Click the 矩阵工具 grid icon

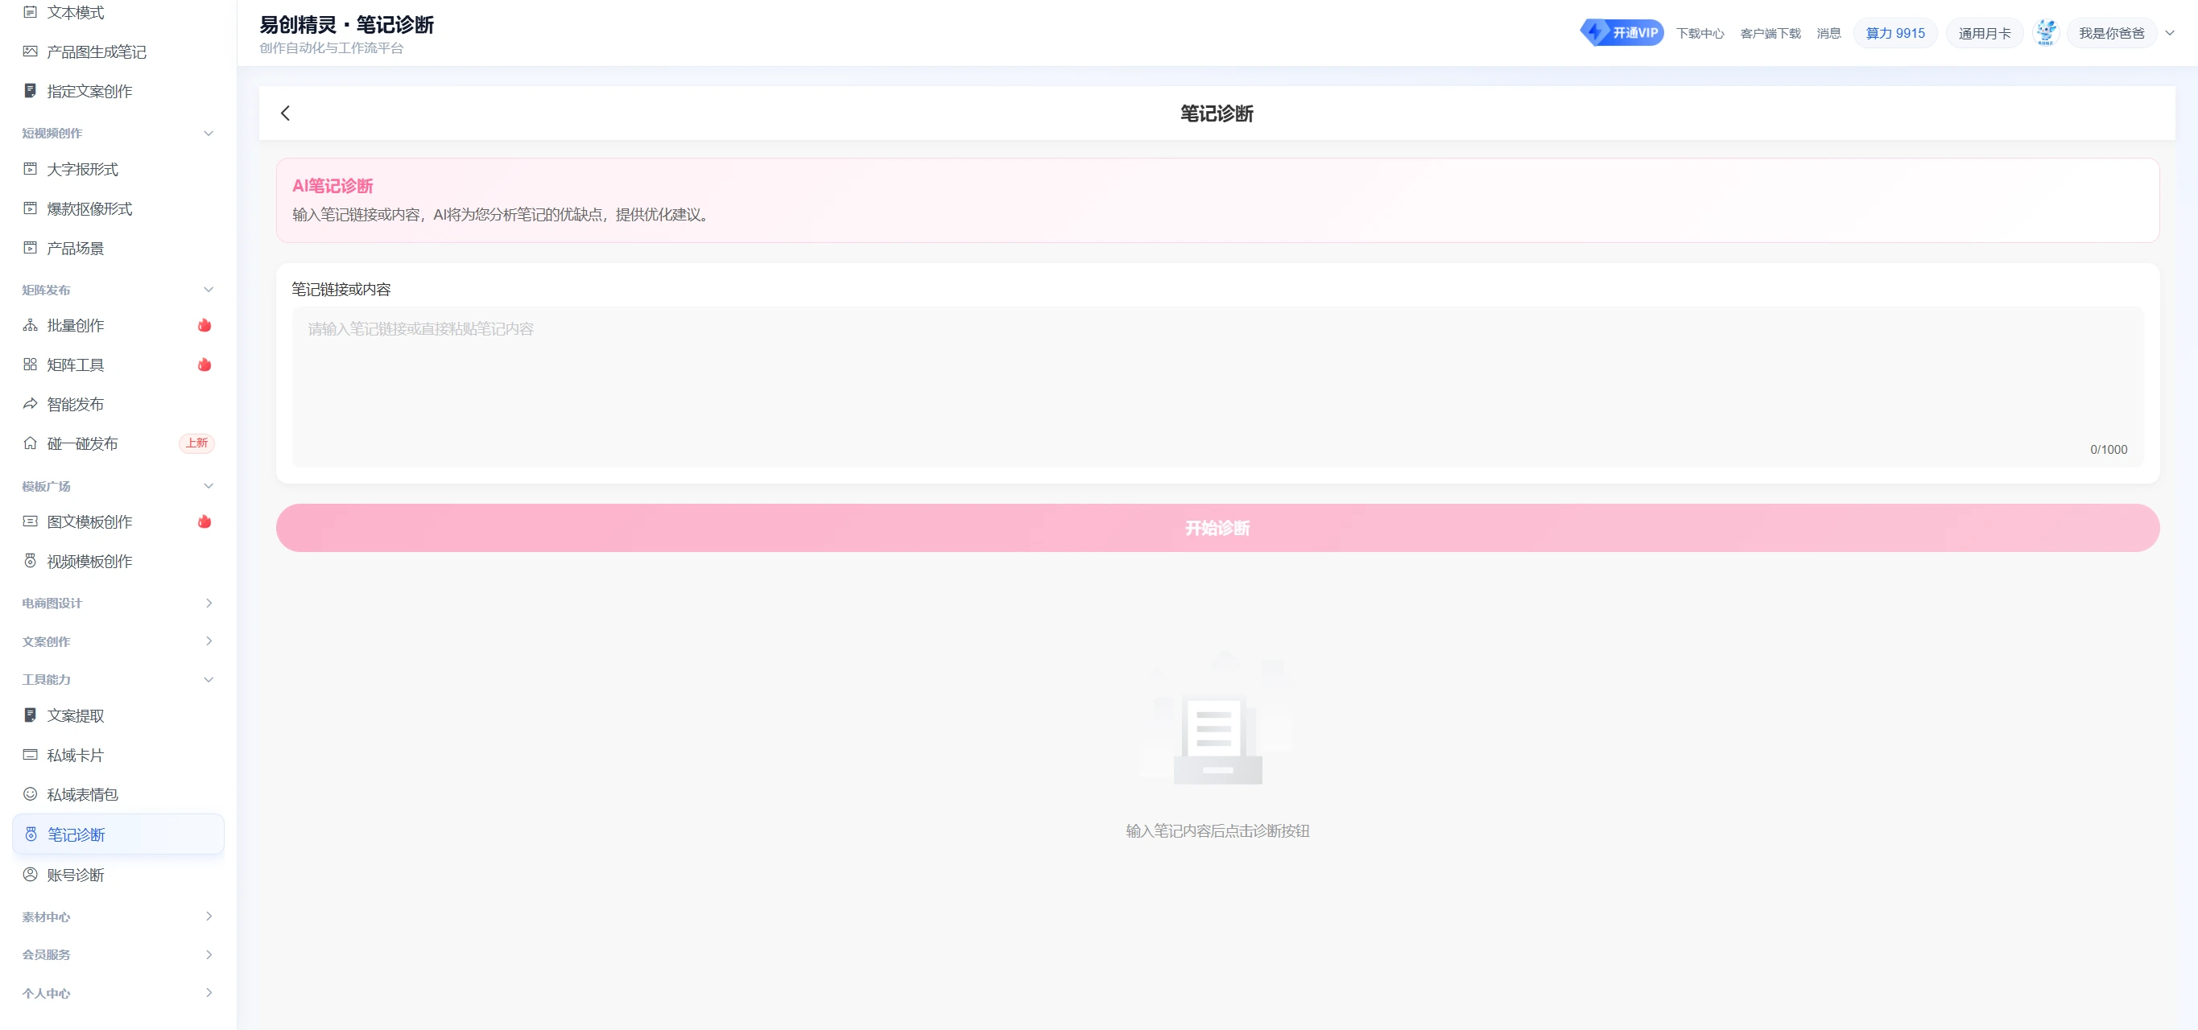point(30,364)
